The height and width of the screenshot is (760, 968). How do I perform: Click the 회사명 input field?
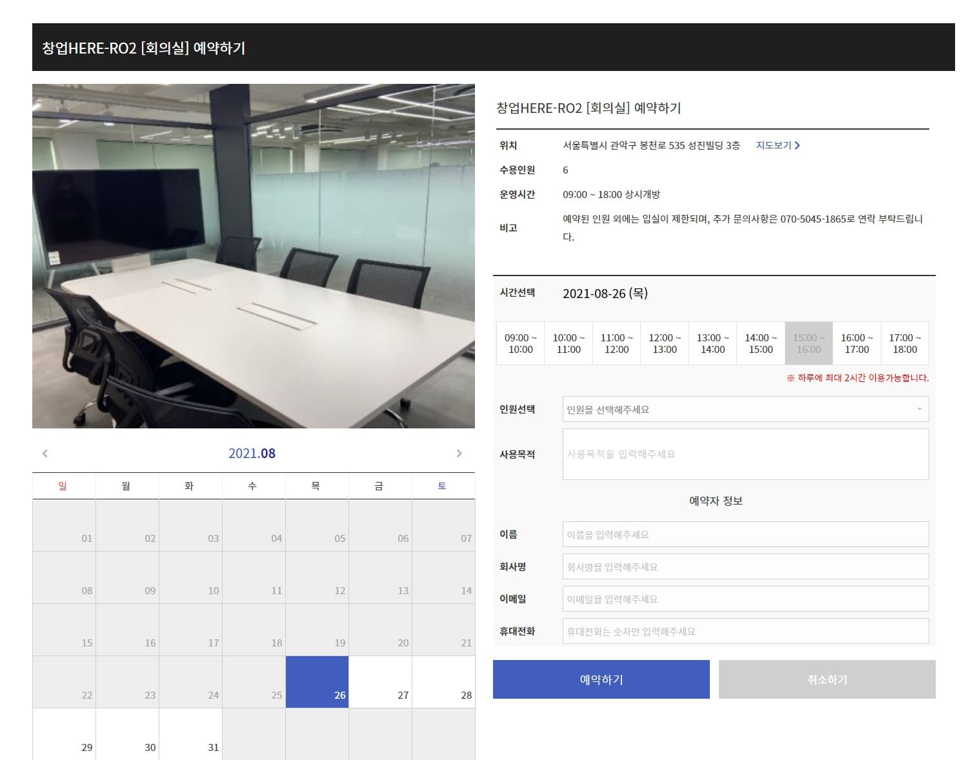click(x=745, y=566)
